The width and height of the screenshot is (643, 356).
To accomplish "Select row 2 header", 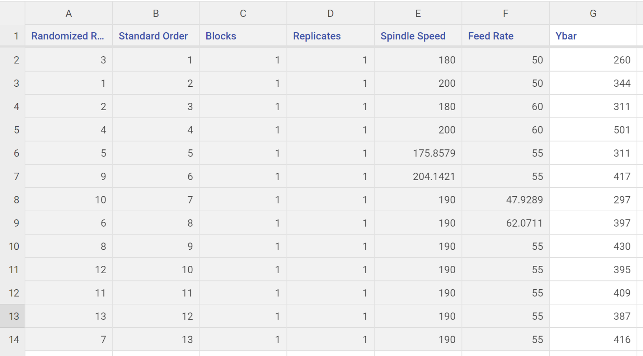I will [13, 60].
